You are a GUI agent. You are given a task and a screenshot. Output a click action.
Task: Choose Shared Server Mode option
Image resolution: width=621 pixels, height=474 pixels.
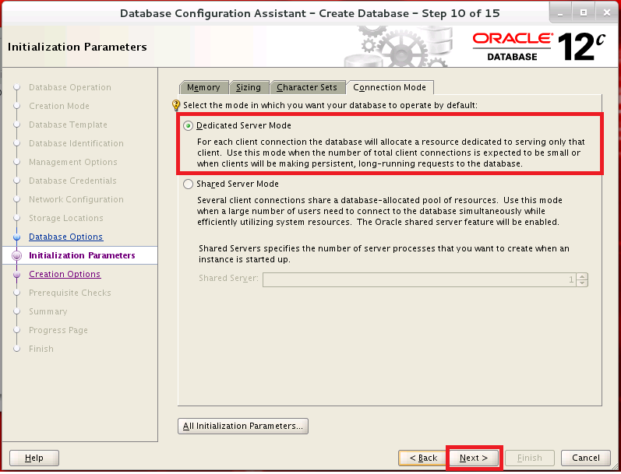pos(188,184)
